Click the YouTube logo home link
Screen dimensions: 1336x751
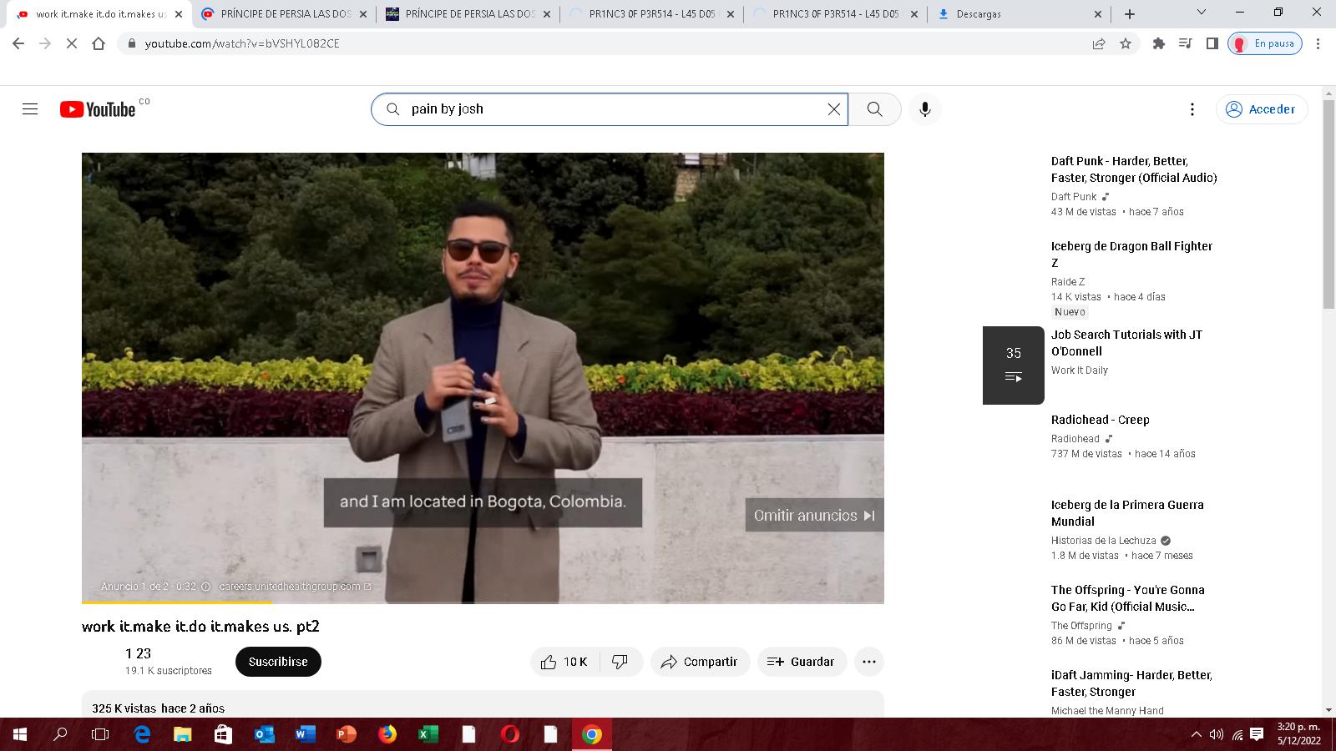pos(98,109)
